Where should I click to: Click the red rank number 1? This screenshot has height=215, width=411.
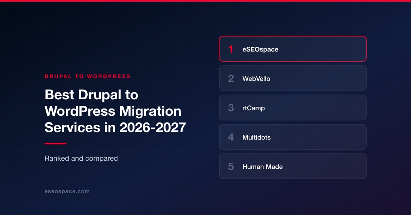pos(231,49)
